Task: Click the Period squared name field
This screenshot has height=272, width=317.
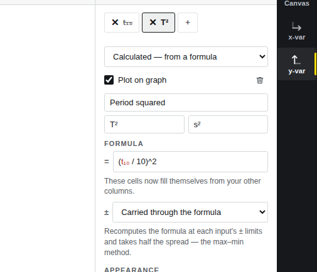Action: 186,103
